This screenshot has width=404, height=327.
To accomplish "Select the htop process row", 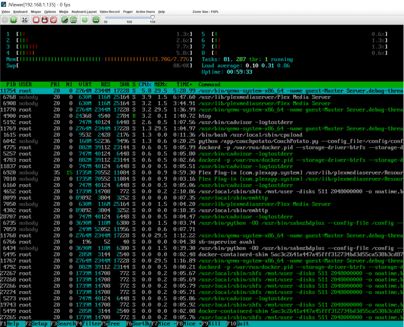I will (x=202, y=116).
